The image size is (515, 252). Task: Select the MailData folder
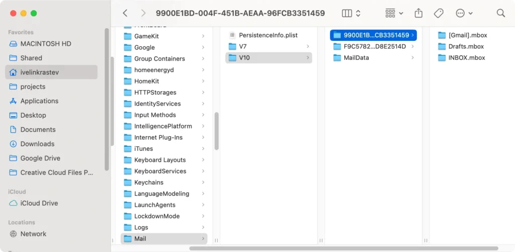click(x=356, y=58)
